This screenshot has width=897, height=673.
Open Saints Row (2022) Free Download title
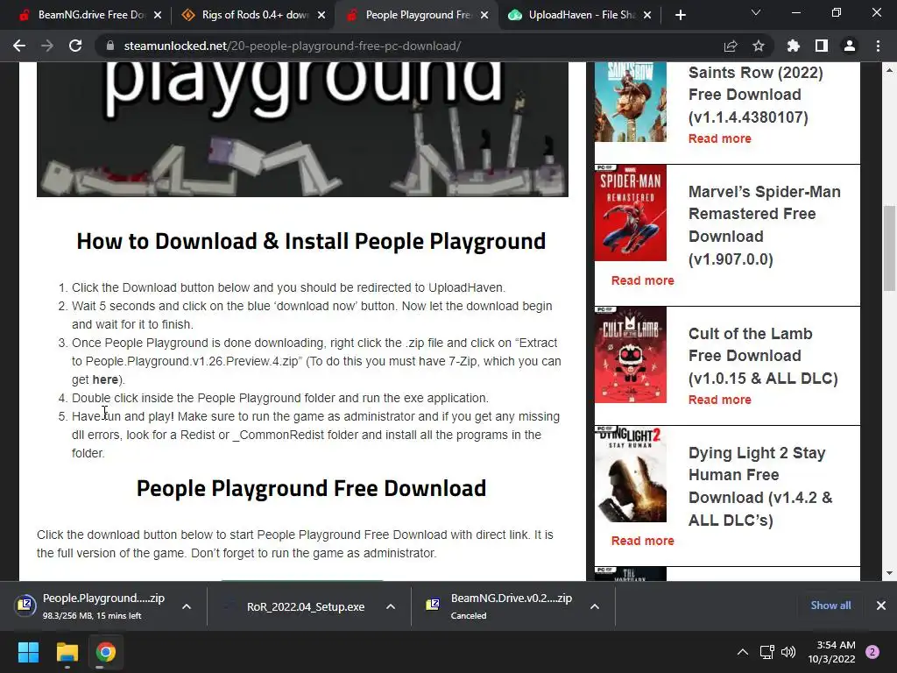click(756, 95)
